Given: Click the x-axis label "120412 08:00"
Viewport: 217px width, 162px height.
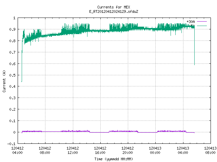Looking at the screenshot, I should coord(45,150).
